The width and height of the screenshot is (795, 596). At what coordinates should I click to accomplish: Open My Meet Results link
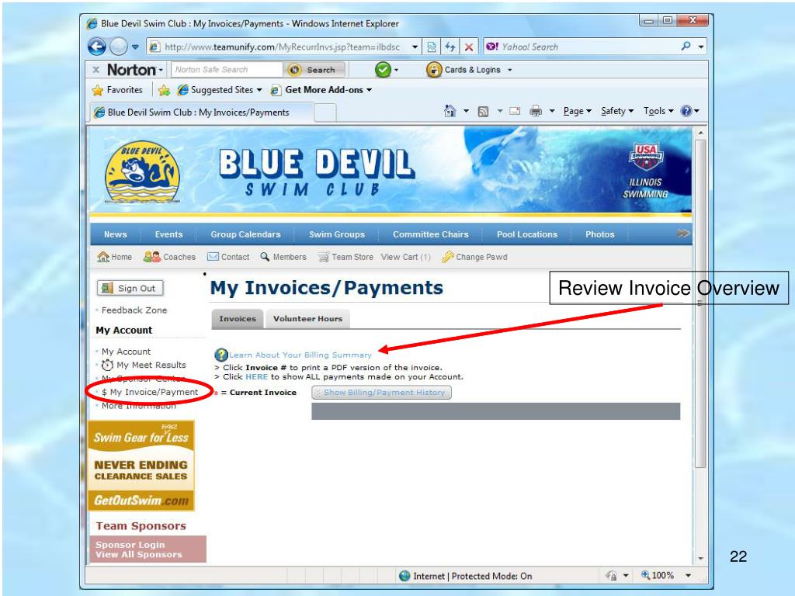click(144, 365)
